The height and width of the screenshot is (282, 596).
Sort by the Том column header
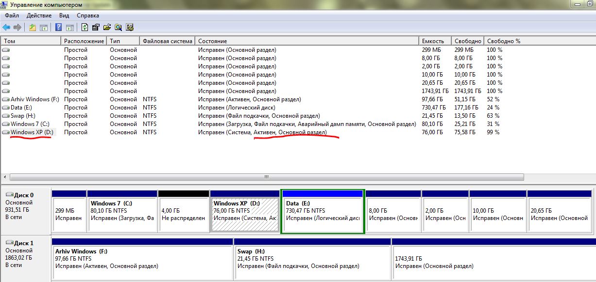coord(31,41)
